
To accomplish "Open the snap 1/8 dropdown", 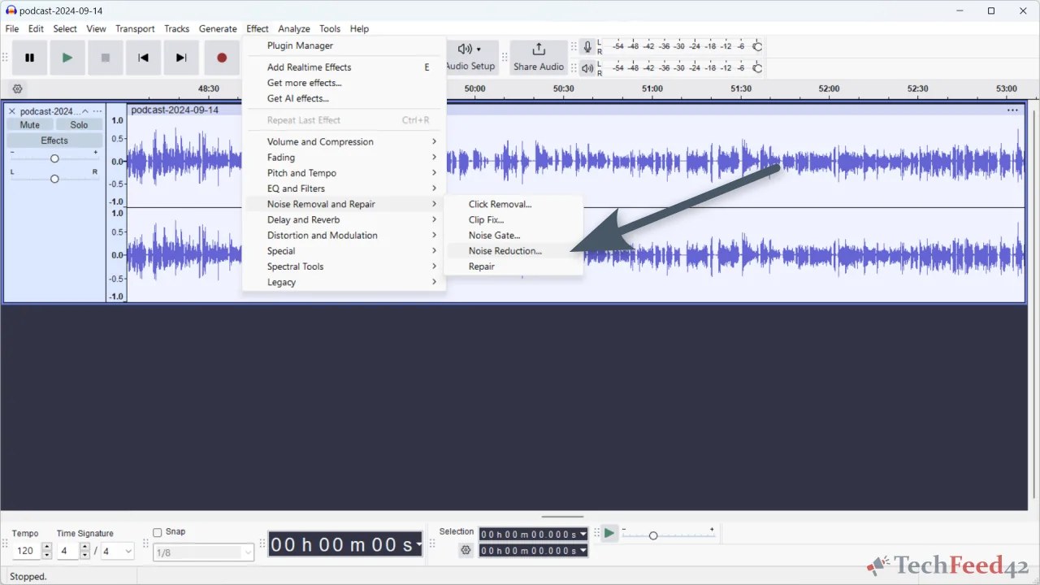I will click(203, 552).
